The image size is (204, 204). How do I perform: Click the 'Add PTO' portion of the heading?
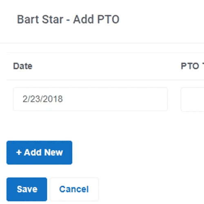[96, 19]
